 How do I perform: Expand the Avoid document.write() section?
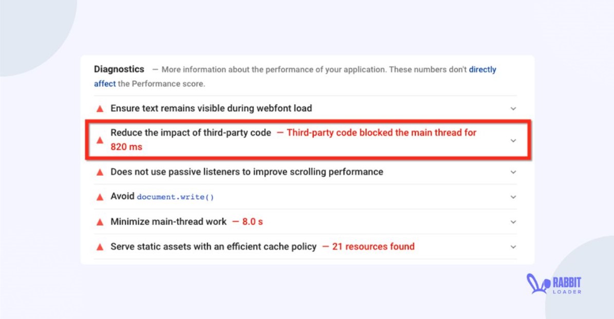tap(513, 197)
